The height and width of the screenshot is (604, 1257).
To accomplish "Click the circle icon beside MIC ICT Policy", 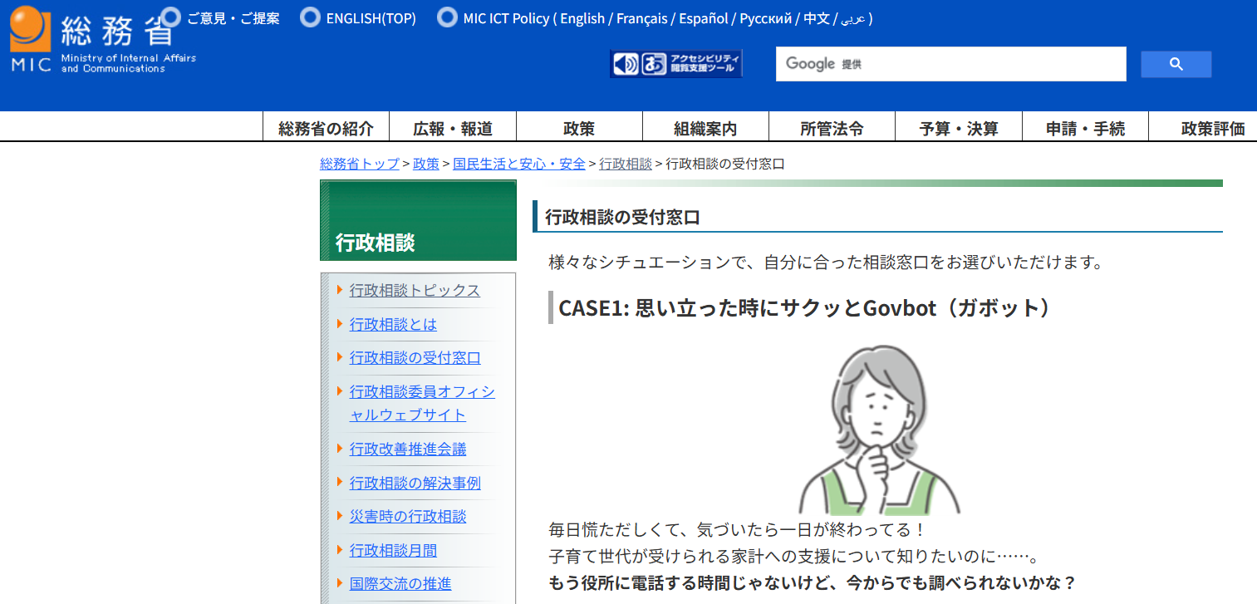I will pos(447,17).
